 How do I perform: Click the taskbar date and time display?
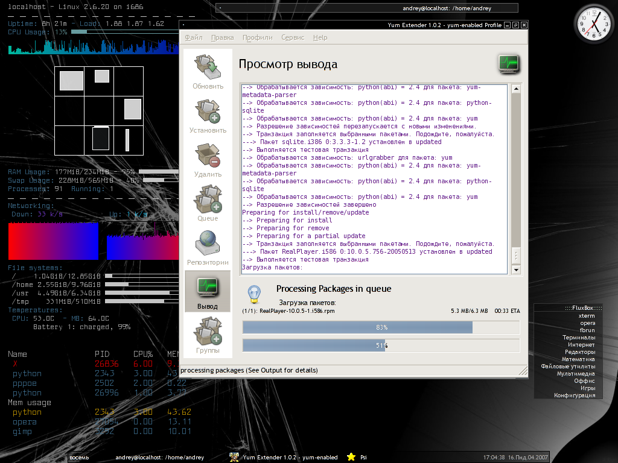point(515,457)
